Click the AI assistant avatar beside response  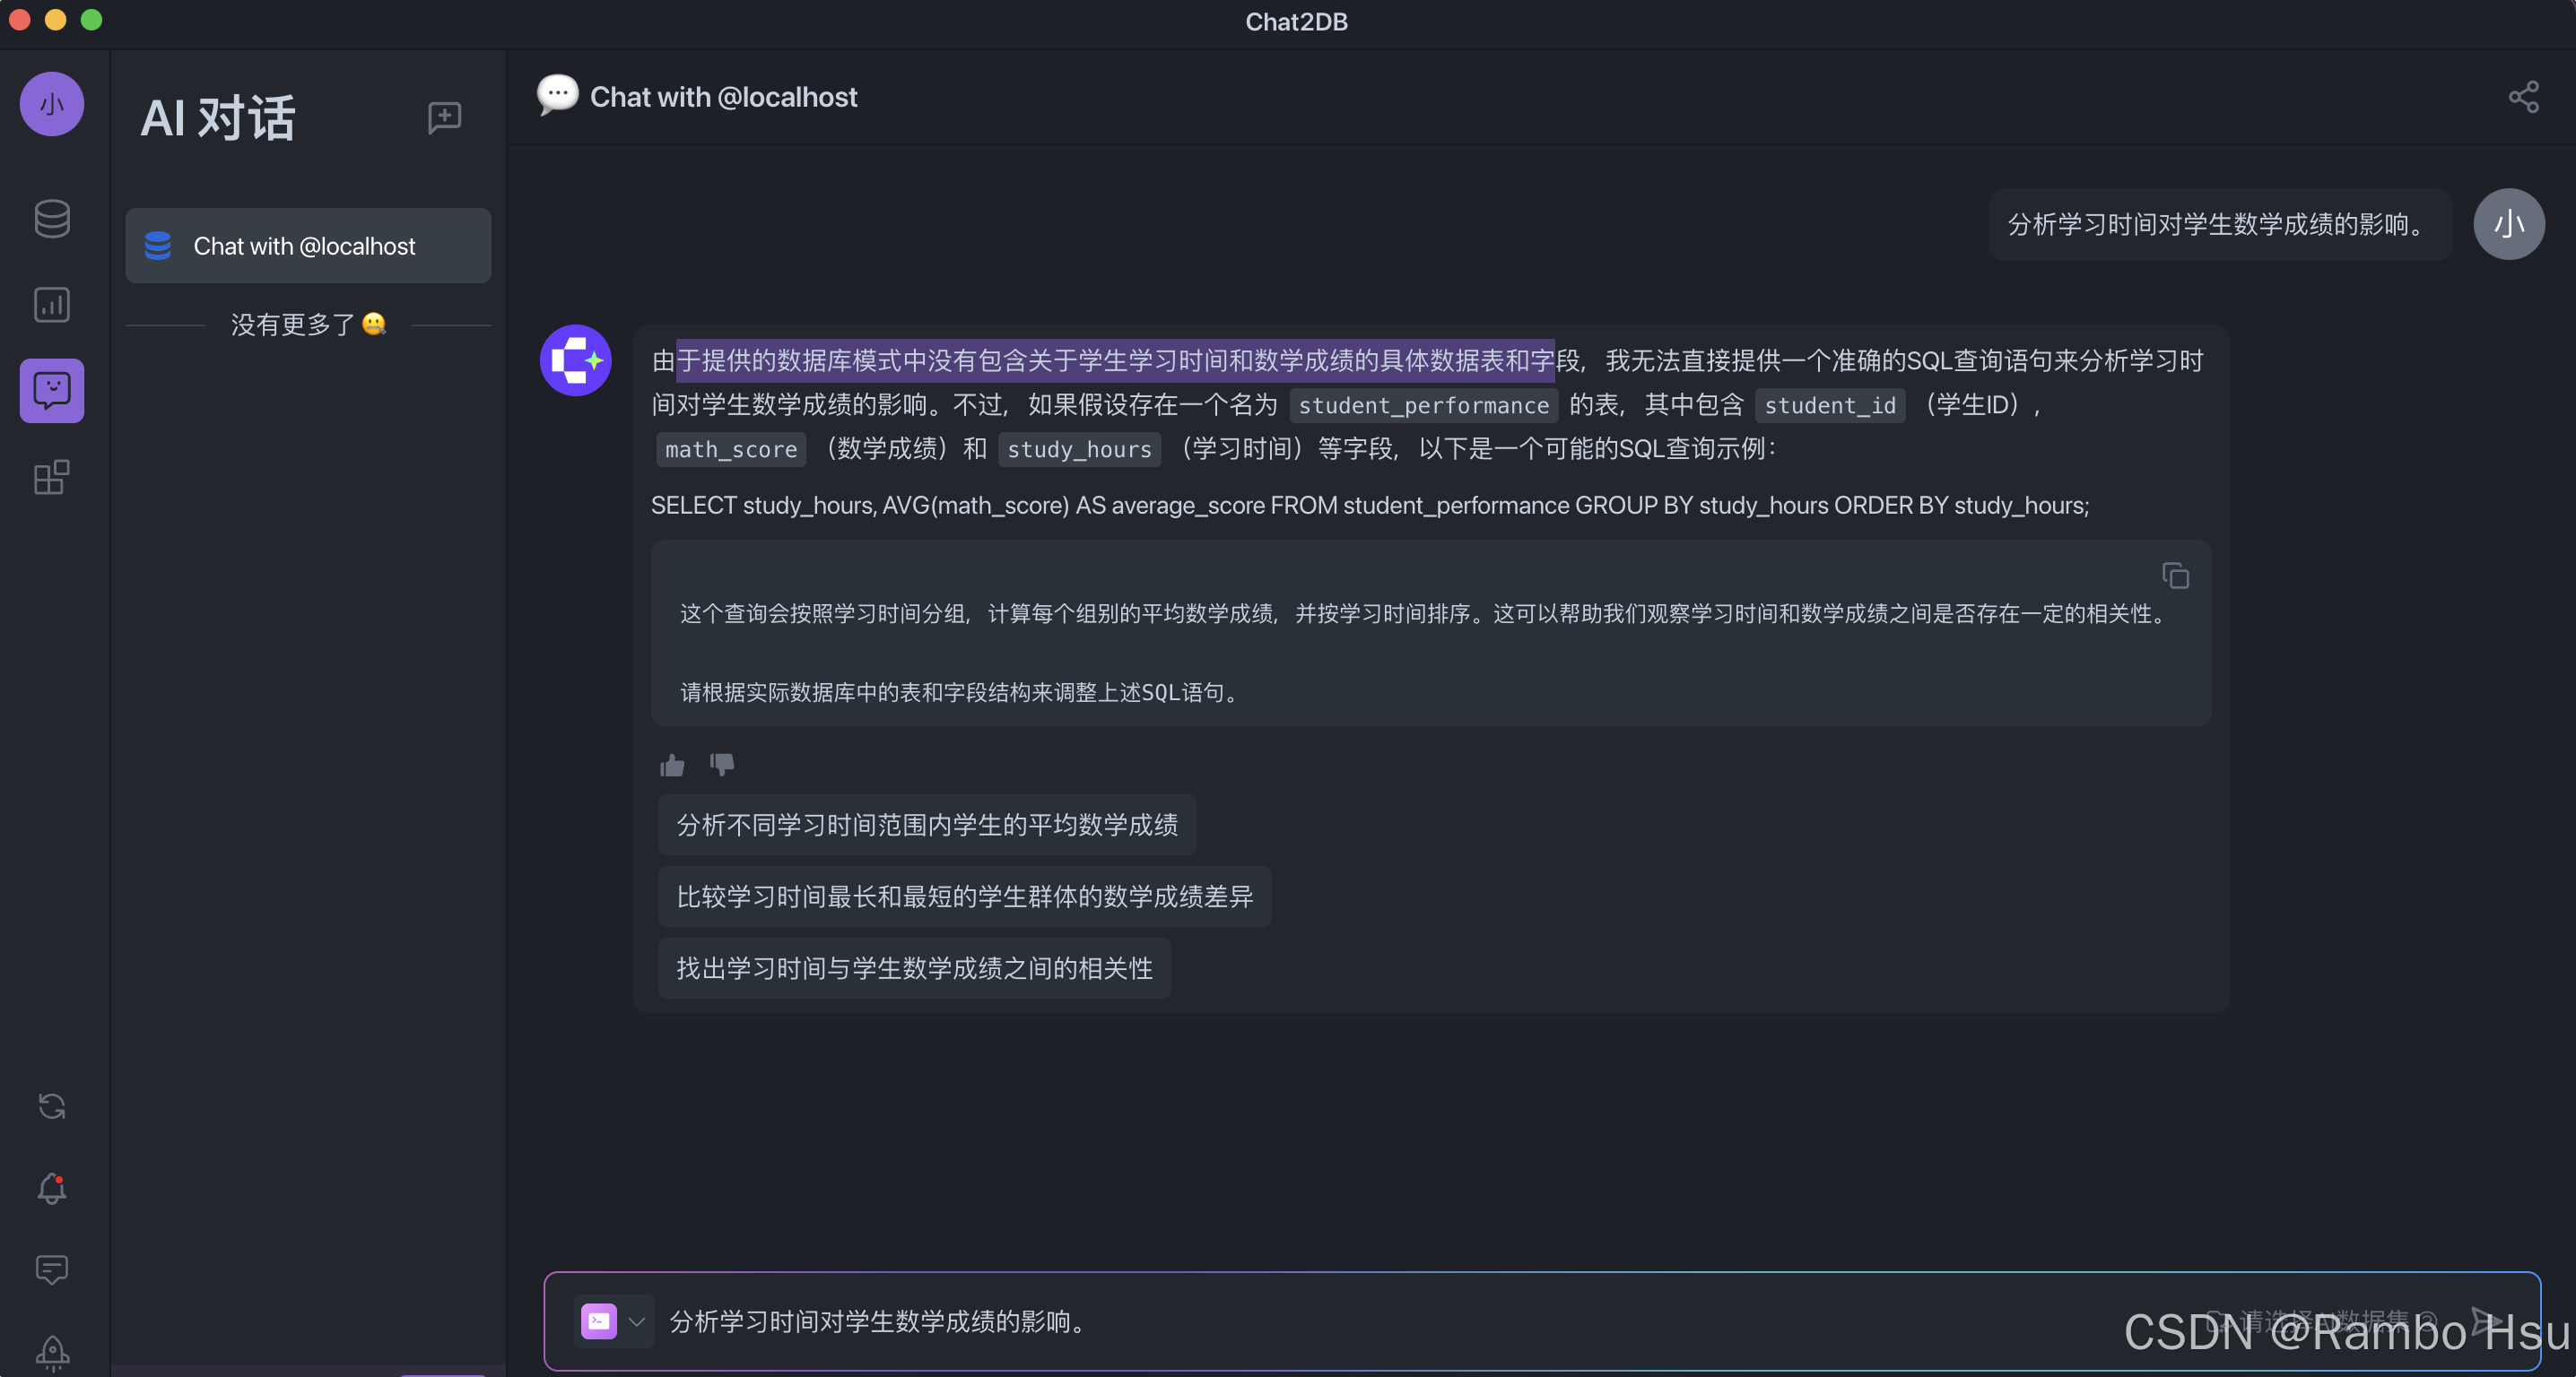[576, 359]
